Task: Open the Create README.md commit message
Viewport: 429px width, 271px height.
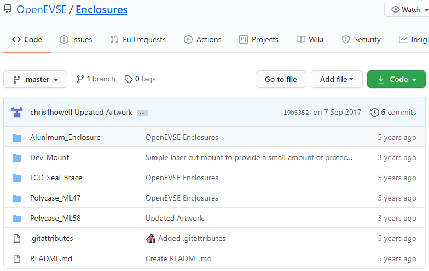Action: tap(178, 258)
